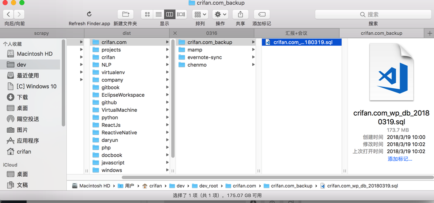Expand the github folder arrow
This screenshot has width=434, height=203.
tap(167, 103)
